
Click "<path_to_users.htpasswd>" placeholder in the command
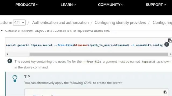pos(109,45)
